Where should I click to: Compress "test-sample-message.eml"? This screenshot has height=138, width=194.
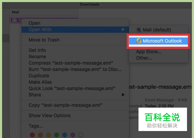coord(75,63)
